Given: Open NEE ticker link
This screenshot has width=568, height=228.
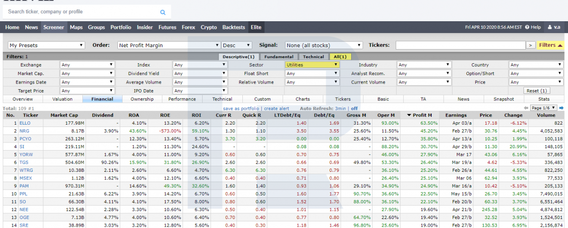Looking at the screenshot, I should point(24,210).
